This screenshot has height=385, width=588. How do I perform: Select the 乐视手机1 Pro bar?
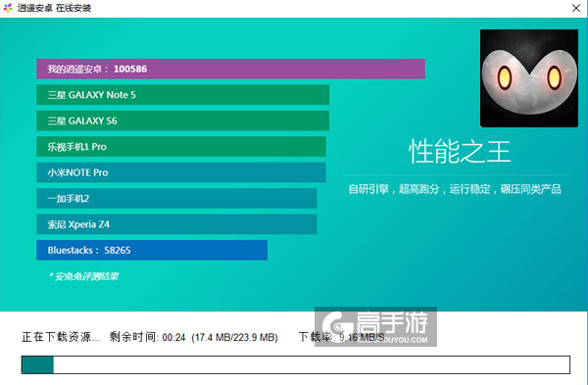181,147
